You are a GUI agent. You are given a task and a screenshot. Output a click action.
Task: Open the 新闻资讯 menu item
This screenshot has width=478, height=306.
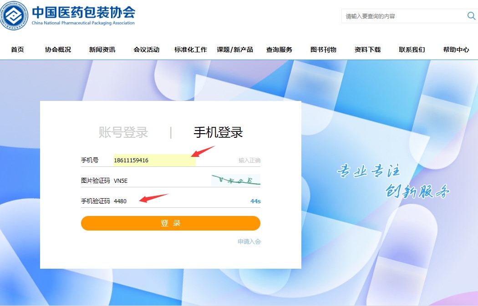pyautogui.click(x=102, y=50)
